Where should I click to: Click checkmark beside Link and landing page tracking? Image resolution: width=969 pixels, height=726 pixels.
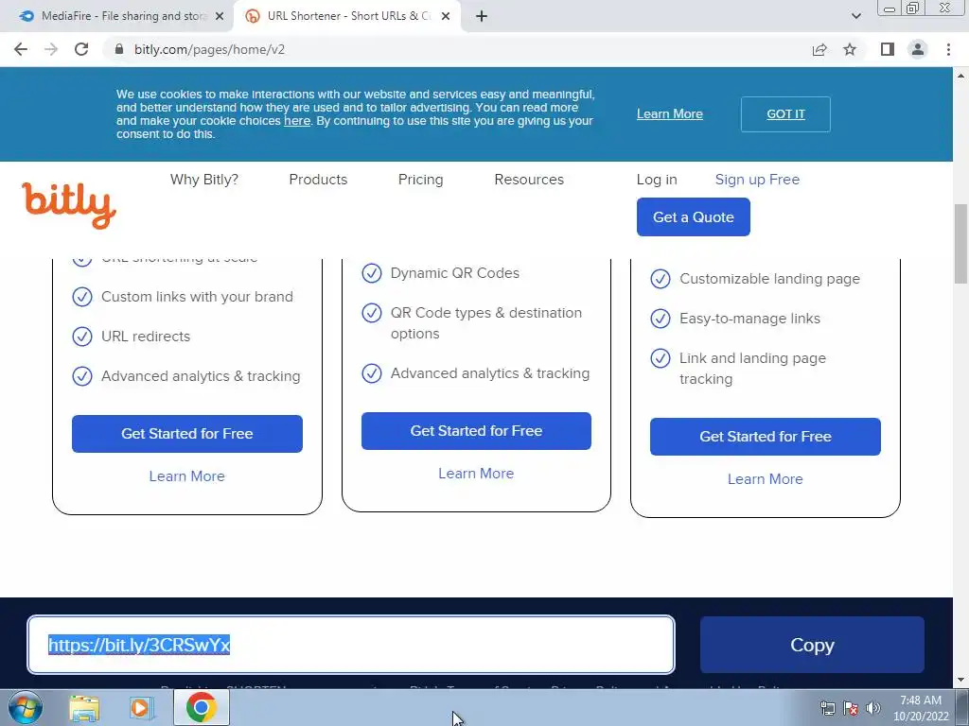[x=660, y=358]
